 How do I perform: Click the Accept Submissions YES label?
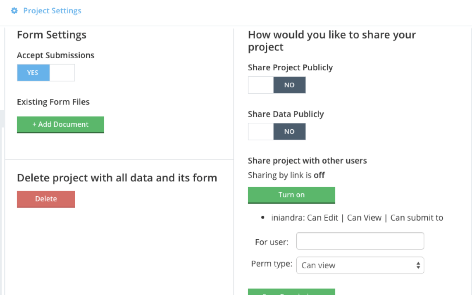(x=33, y=72)
